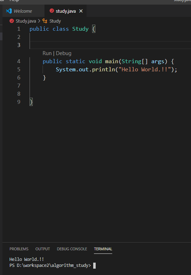Click the closing brace on line 9

tap(31, 102)
